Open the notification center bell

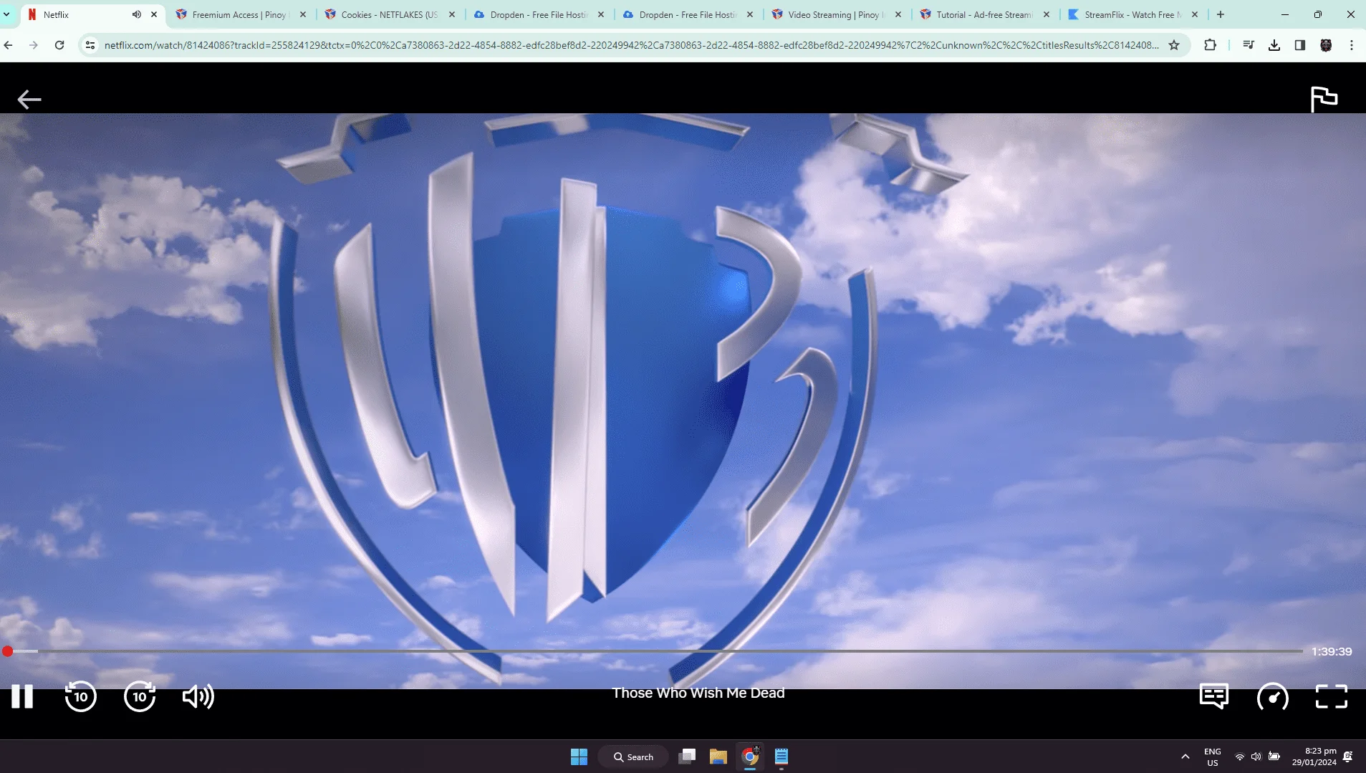tap(1348, 757)
